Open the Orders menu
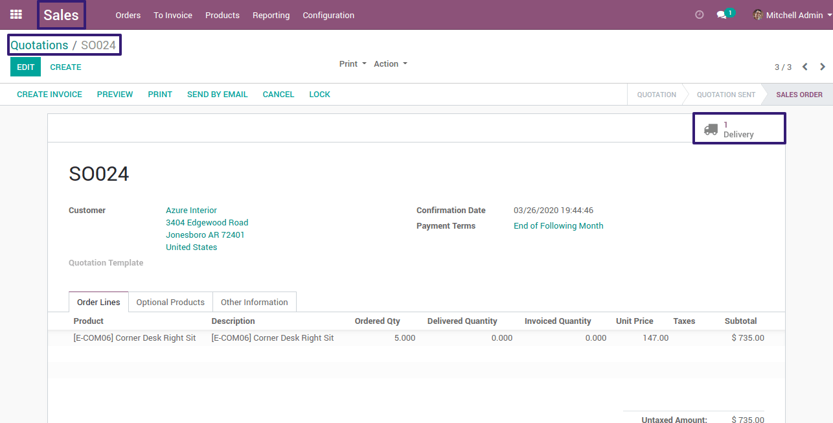 [128, 15]
